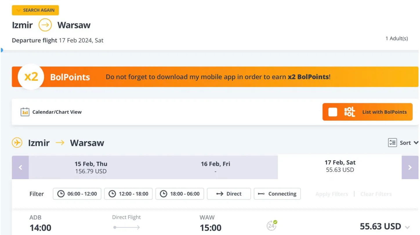The image size is (420, 235).
Task: Toggle the 06:00 - 12:00 time filter
Action: [77, 194]
